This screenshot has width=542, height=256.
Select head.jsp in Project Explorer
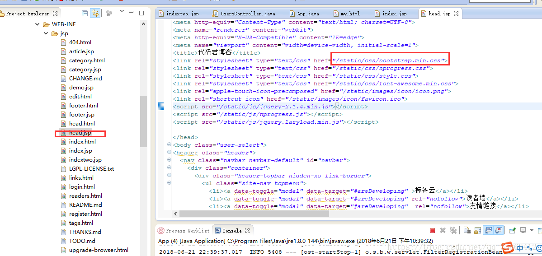(80, 133)
